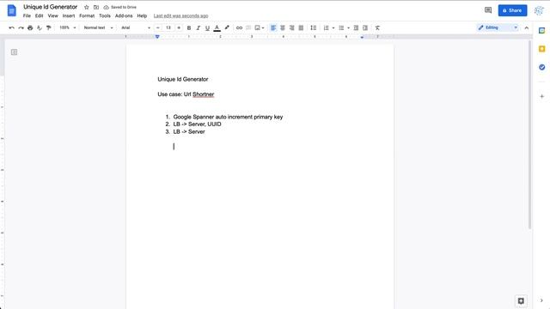Screen dimensions: 550x309
Task: Toggle bold formatting
Action: (189, 27)
